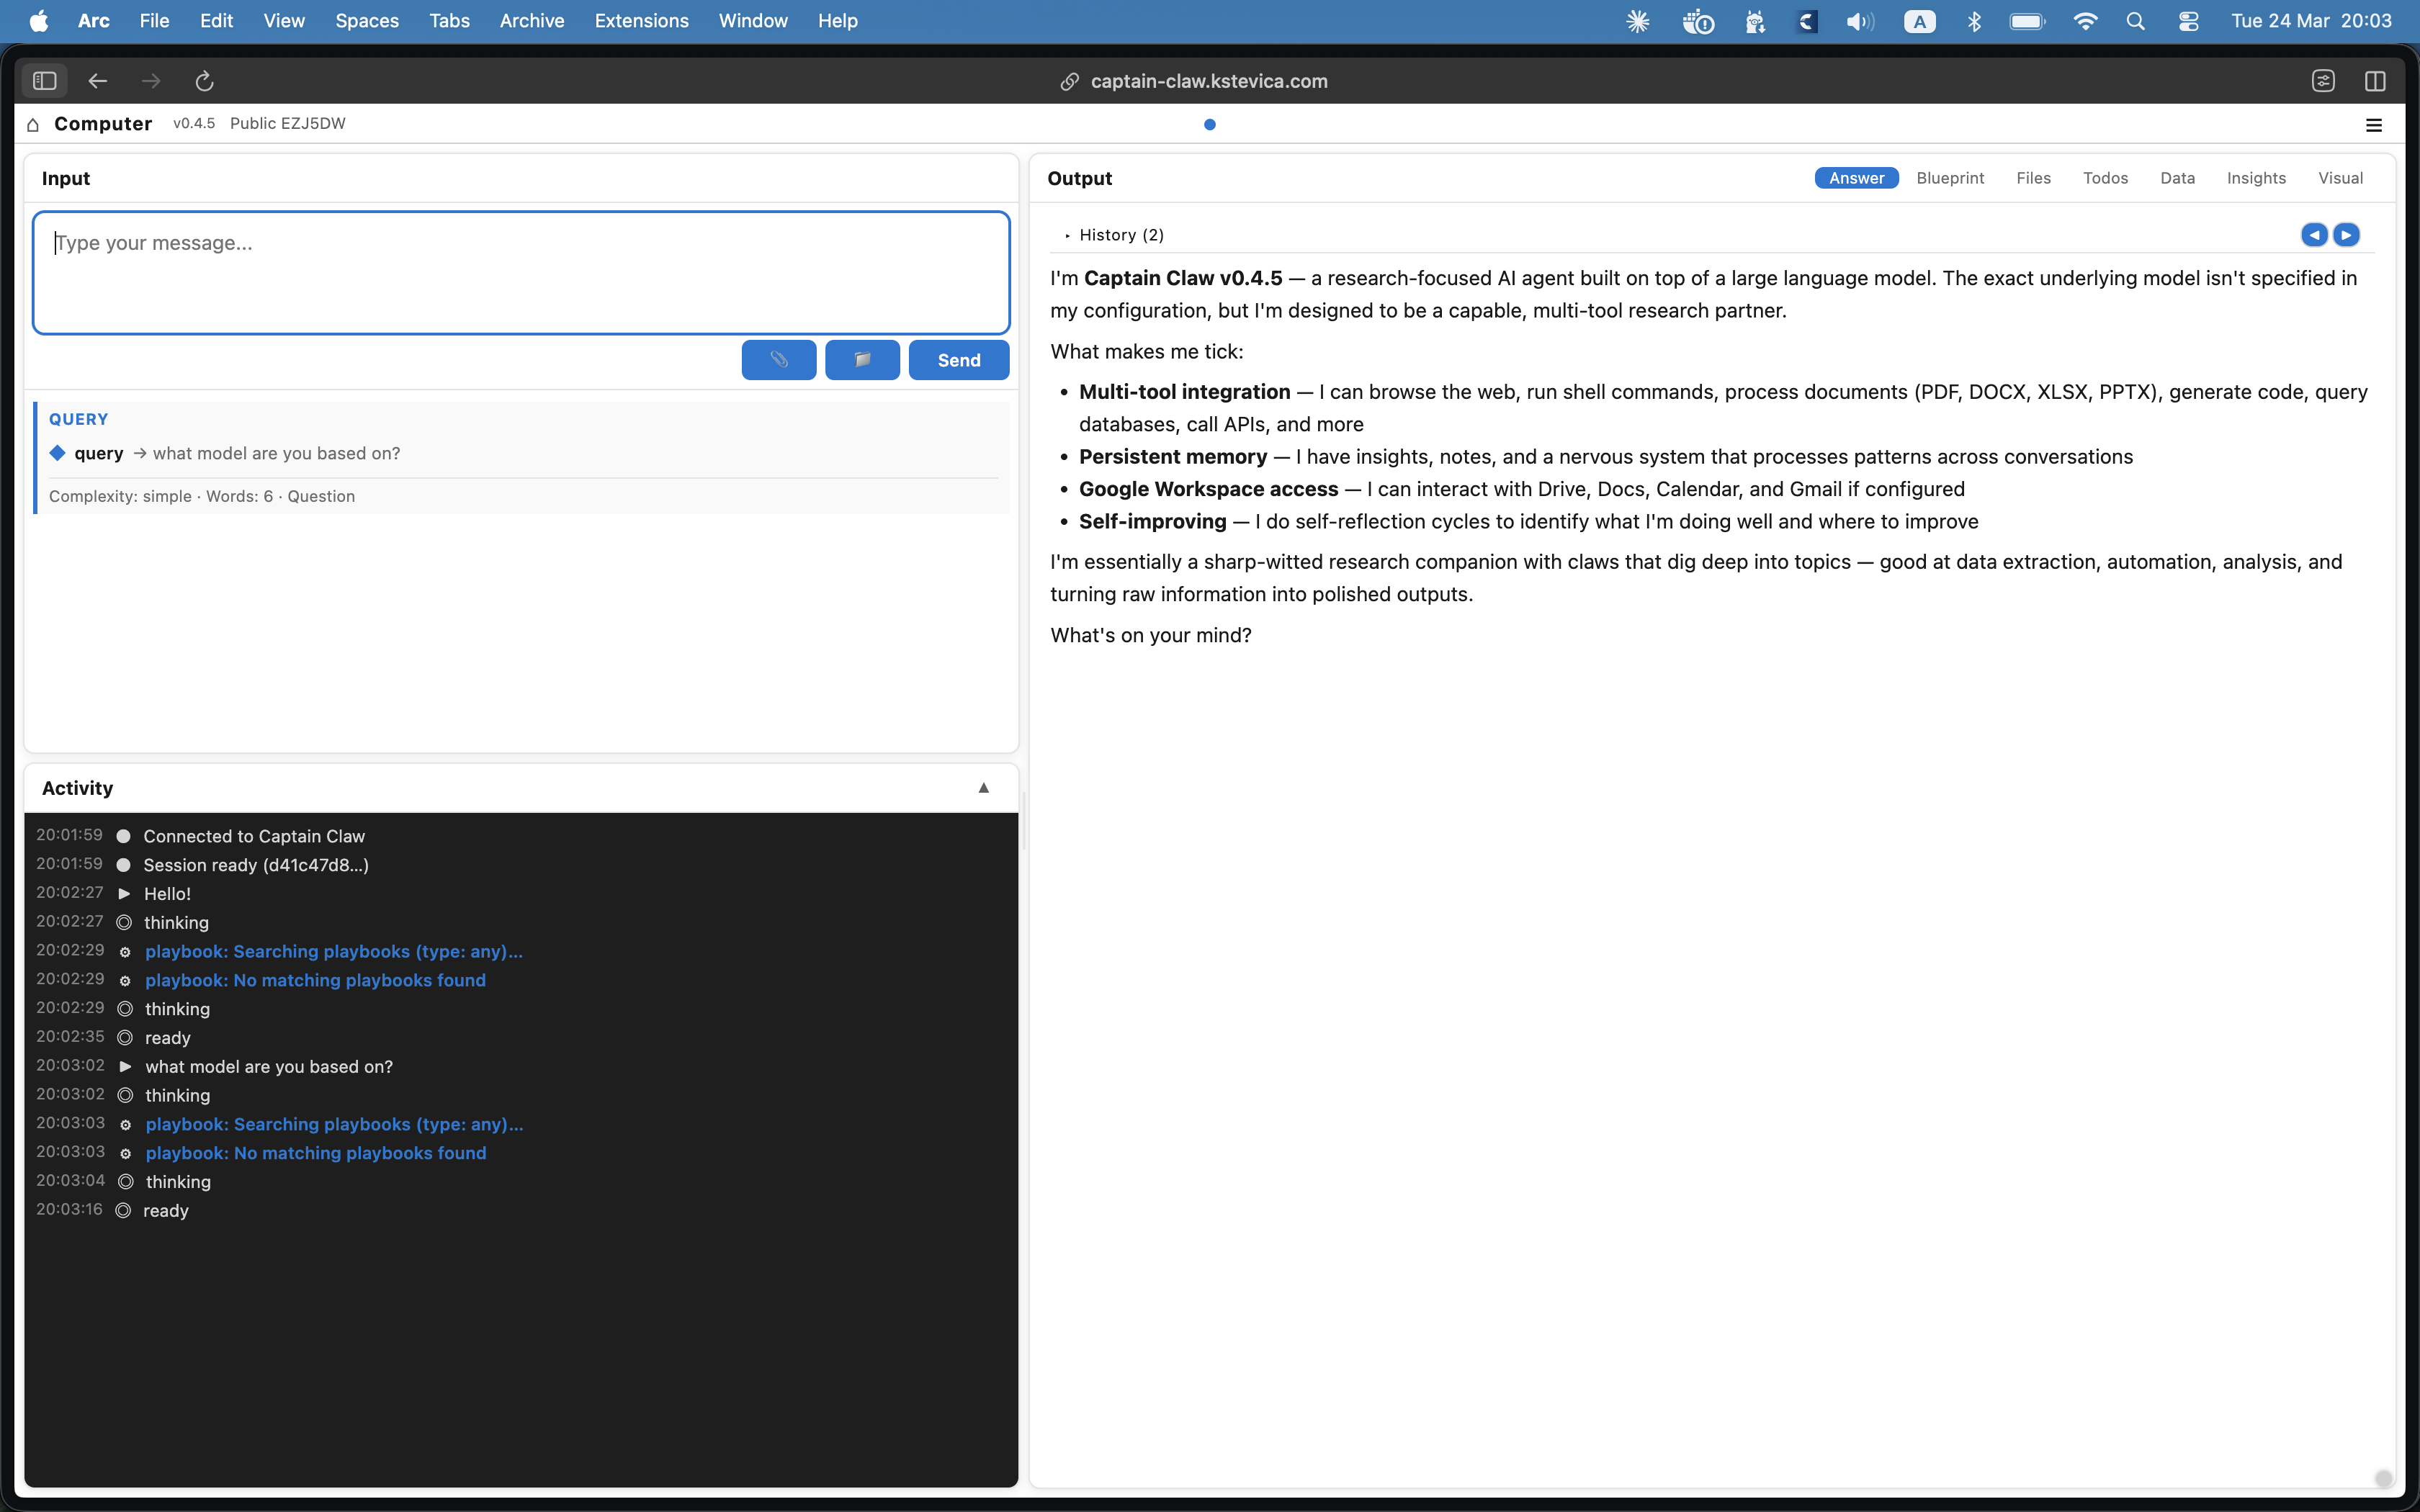The height and width of the screenshot is (1512, 2420).
Task: Open the Apple menu
Action: (38, 21)
